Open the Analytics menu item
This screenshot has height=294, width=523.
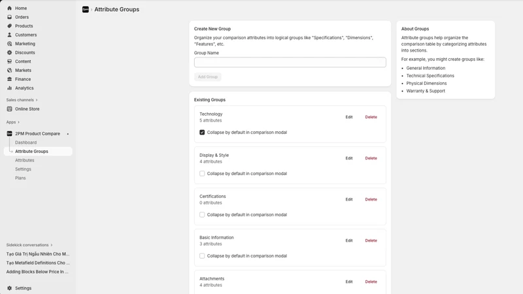pos(24,88)
